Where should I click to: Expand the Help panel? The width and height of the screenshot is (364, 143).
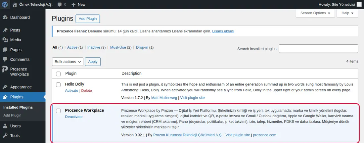tap(347, 13)
